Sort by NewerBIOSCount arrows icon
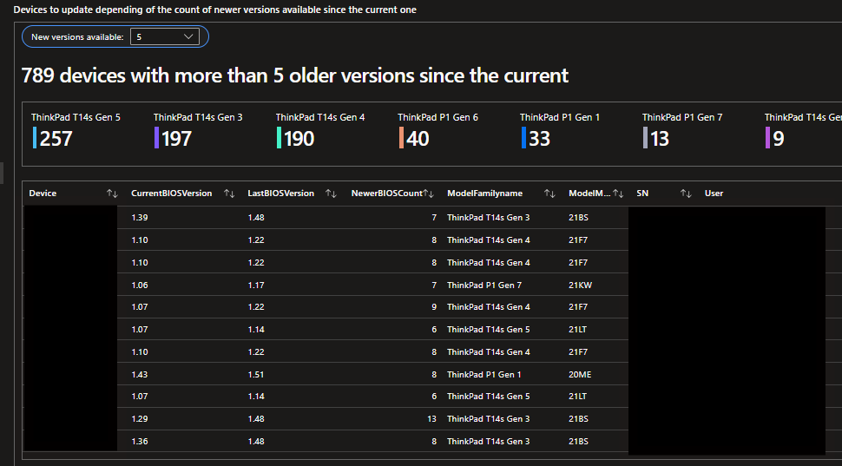 click(429, 194)
